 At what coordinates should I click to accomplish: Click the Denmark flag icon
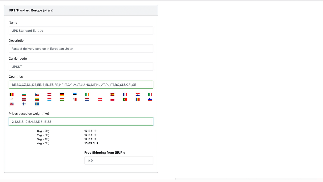click(x=49, y=95)
